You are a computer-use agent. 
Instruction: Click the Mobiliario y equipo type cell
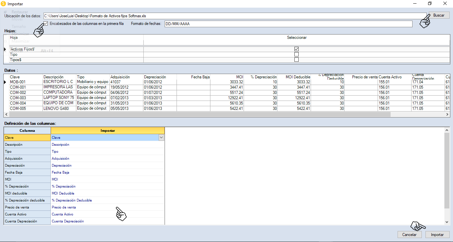click(x=93, y=82)
